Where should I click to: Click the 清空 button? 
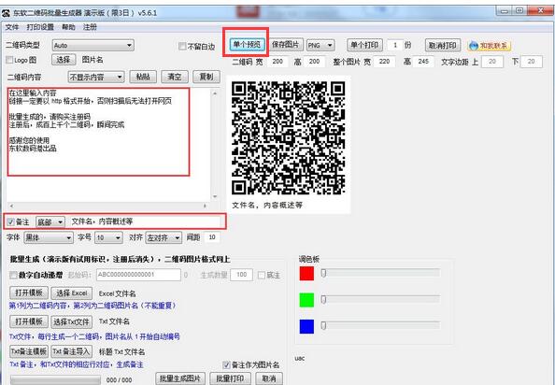click(174, 77)
